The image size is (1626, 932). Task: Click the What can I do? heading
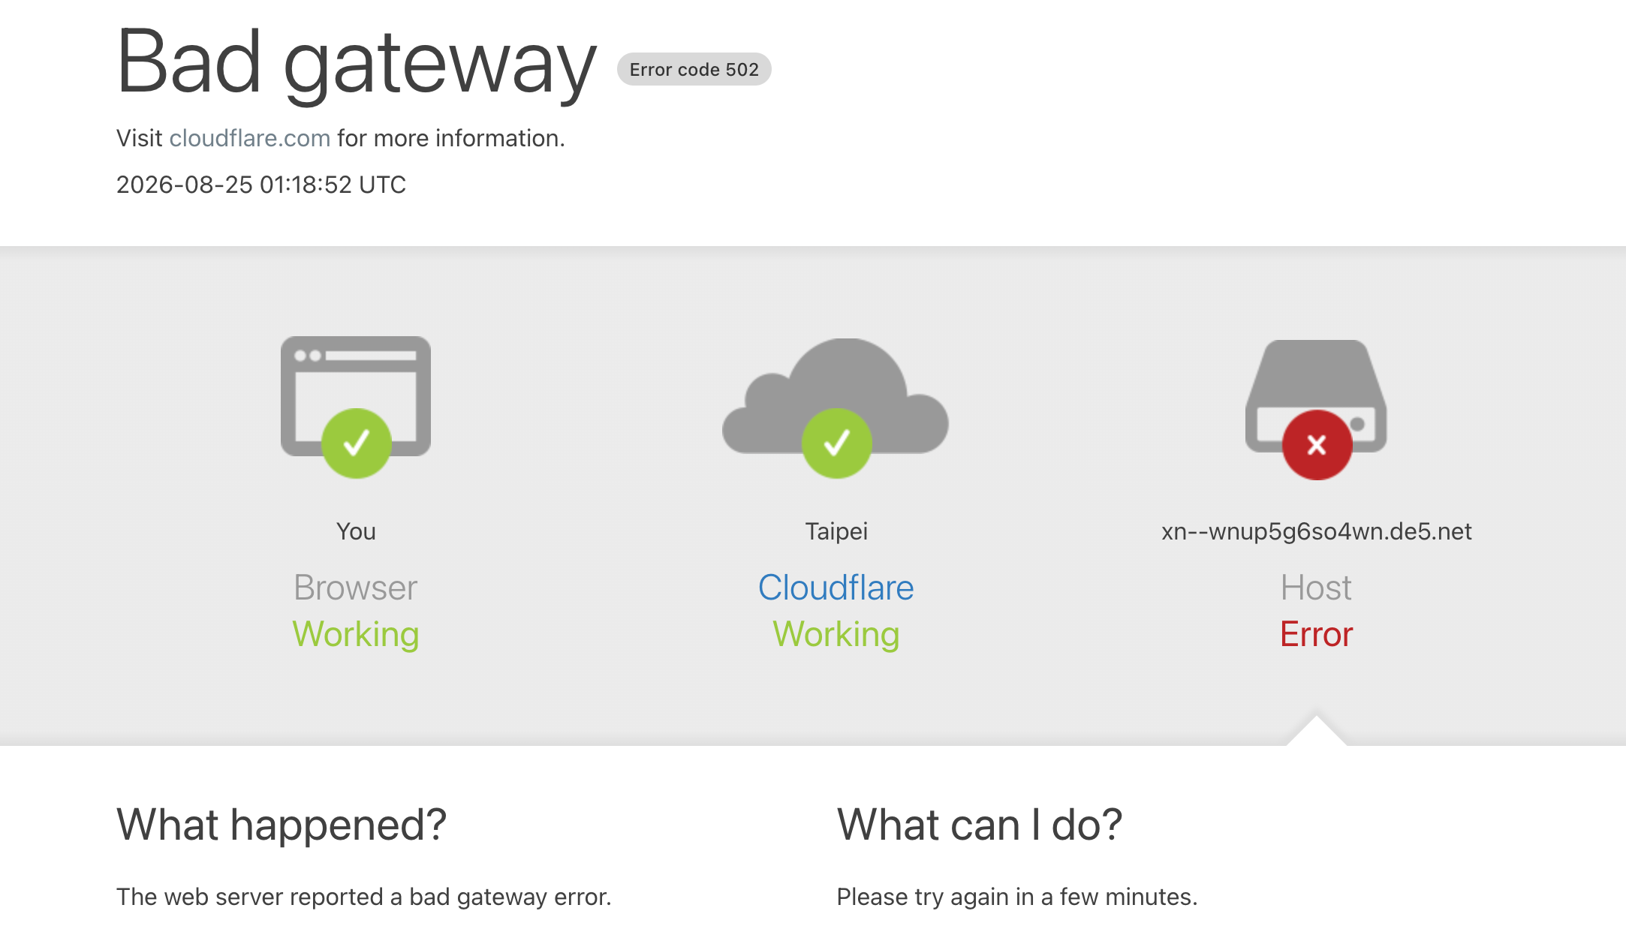click(x=980, y=825)
